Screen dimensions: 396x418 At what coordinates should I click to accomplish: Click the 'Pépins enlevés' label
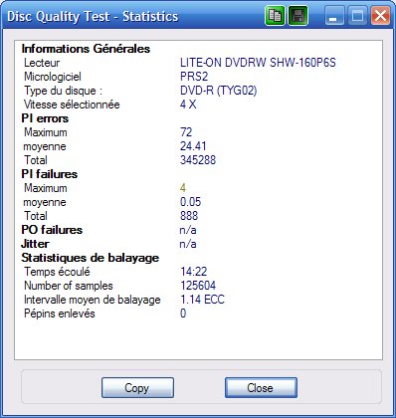(60, 313)
